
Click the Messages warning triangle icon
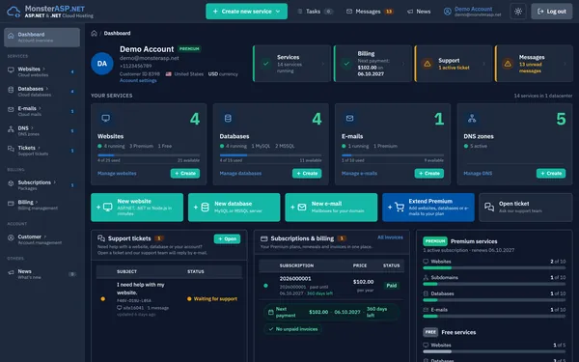point(508,64)
